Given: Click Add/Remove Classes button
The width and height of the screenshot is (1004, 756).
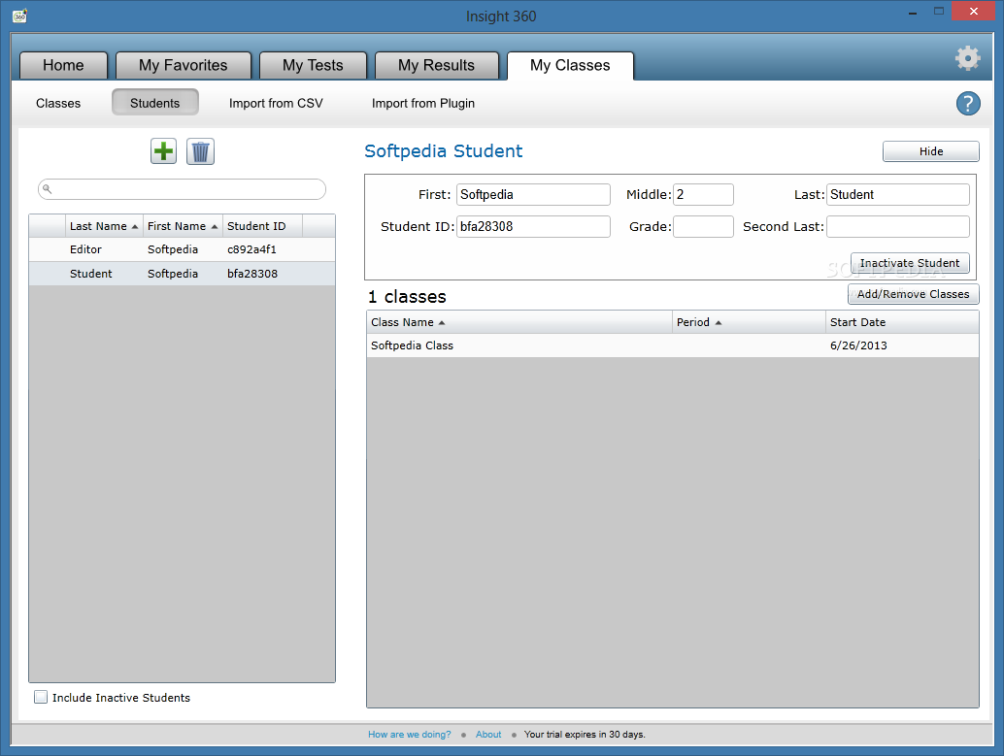Looking at the screenshot, I should 913,294.
